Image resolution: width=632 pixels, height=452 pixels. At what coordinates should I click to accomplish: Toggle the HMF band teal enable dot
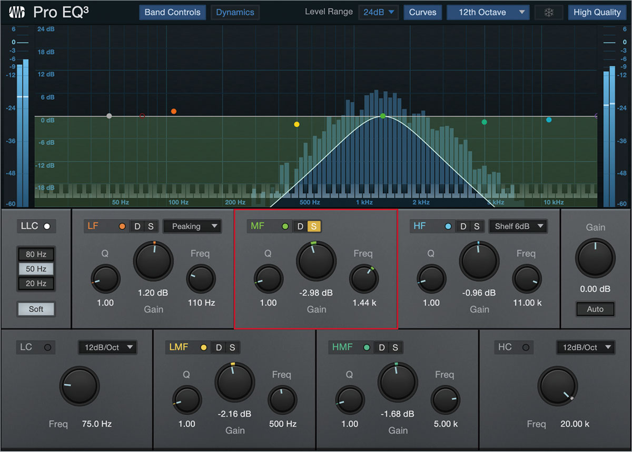click(367, 347)
